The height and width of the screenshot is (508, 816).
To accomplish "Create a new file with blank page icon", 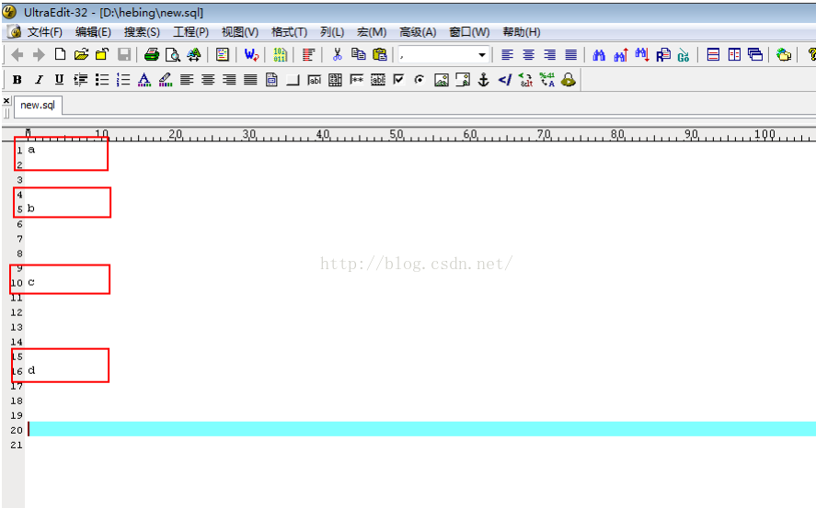I will click(x=61, y=54).
